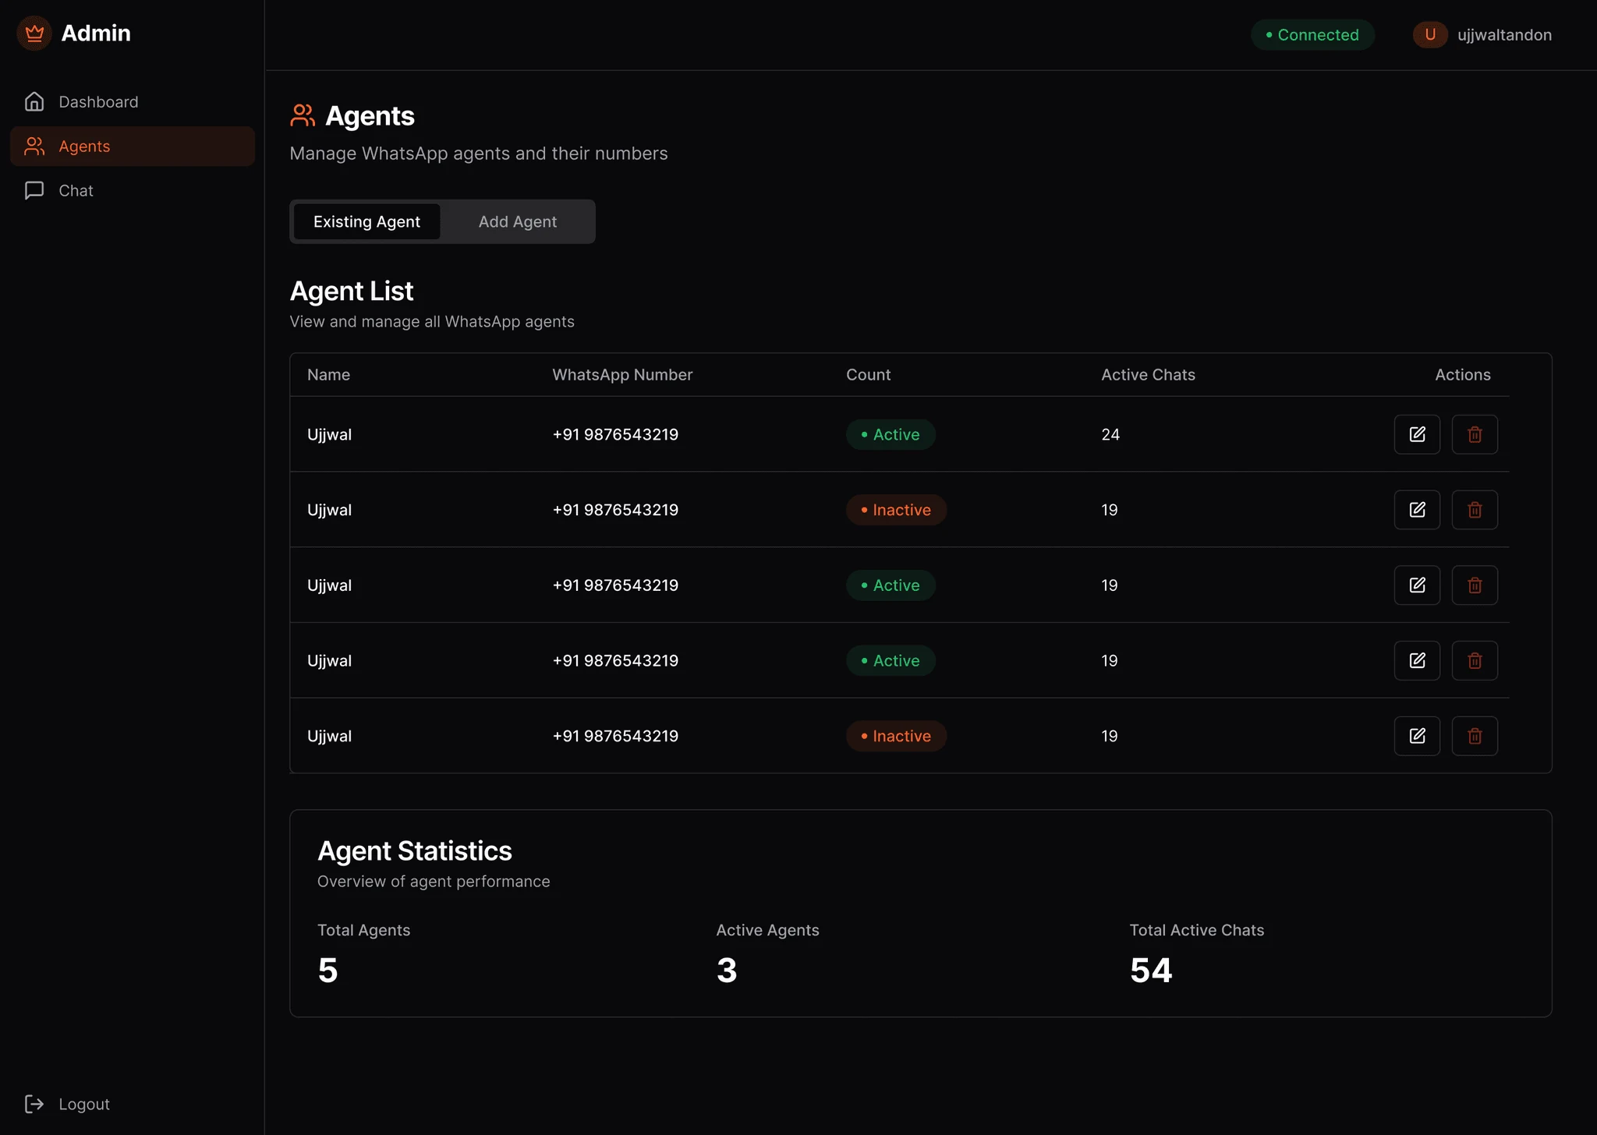
Task: Click the Agent Statistics heading
Action: [414, 850]
